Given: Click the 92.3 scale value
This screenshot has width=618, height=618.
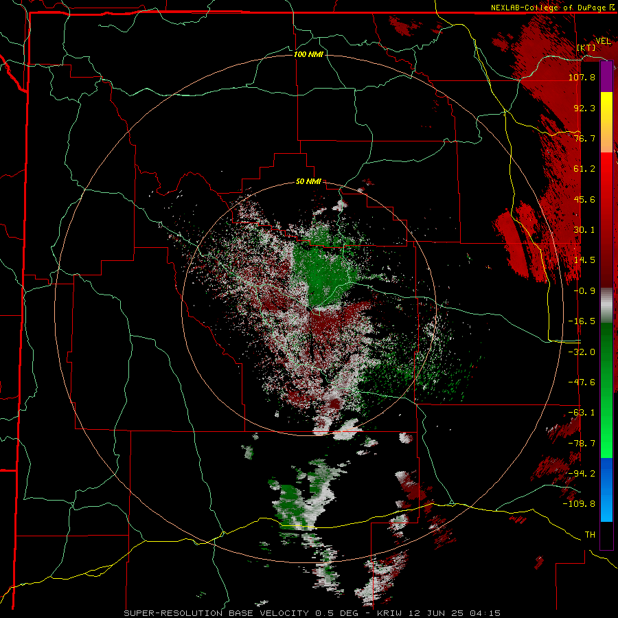Looking at the screenshot, I should coord(584,108).
